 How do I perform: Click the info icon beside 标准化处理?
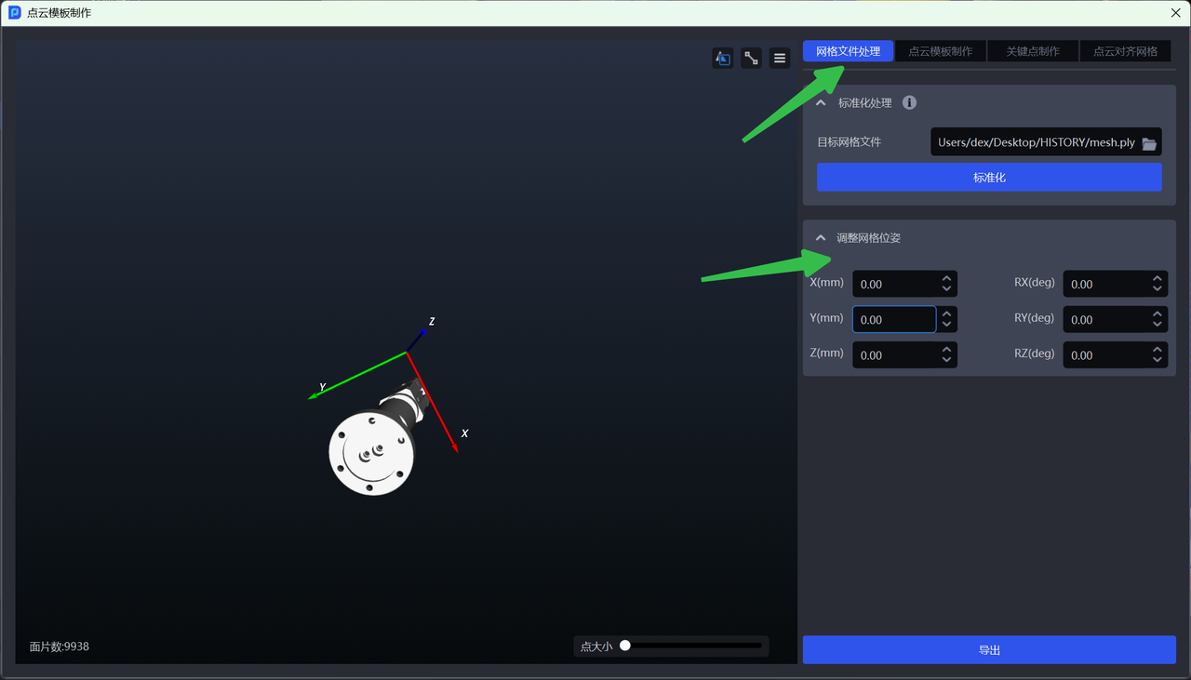(910, 103)
